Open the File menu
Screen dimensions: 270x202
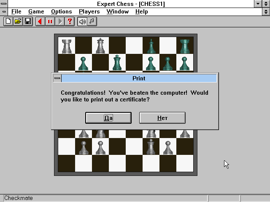pos(16,12)
